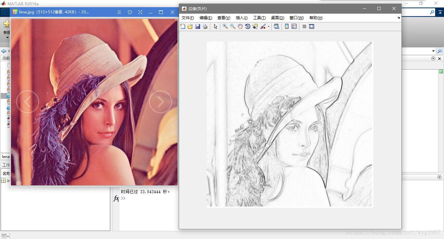Click the edge-detected figure image
This screenshot has width=444, height=239.
coord(289,124)
